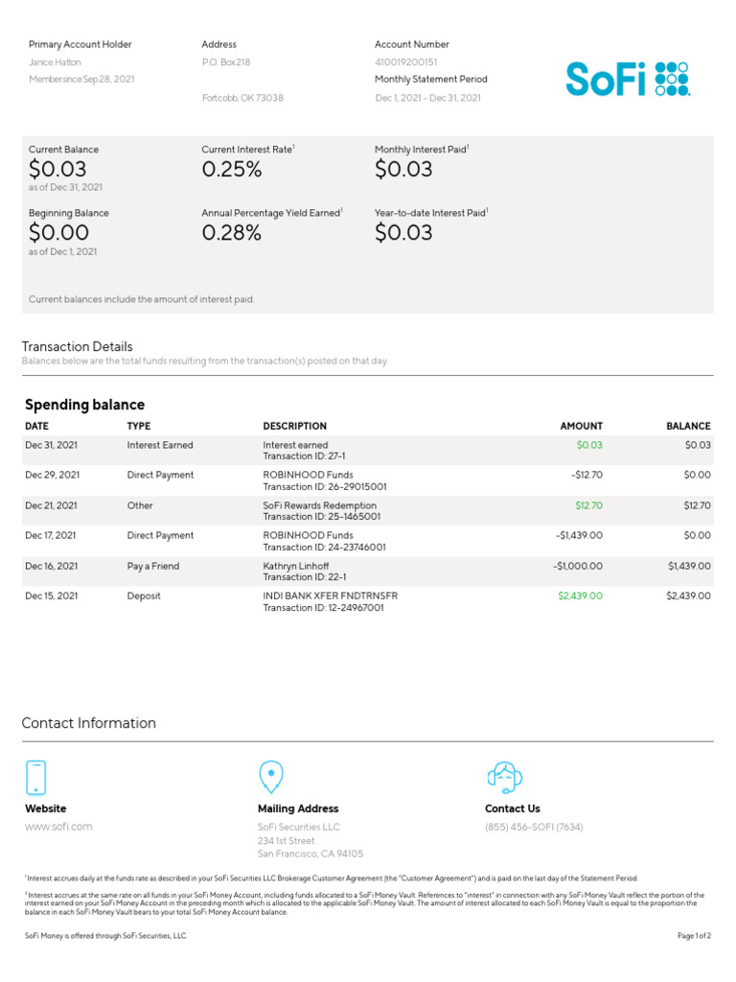Click the map pin icon above Mailing Address

coord(271,777)
